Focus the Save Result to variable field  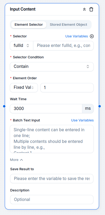pos(52,178)
